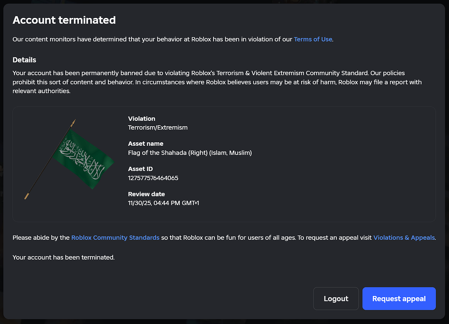This screenshot has width=449, height=324.
Task: Click the dark page background area
Action: (x=224, y=322)
